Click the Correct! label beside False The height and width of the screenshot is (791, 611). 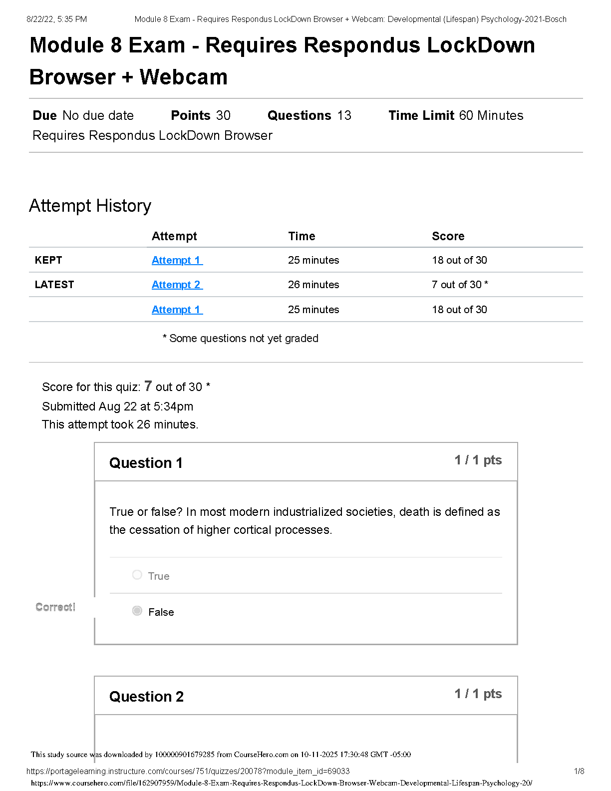(x=55, y=607)
